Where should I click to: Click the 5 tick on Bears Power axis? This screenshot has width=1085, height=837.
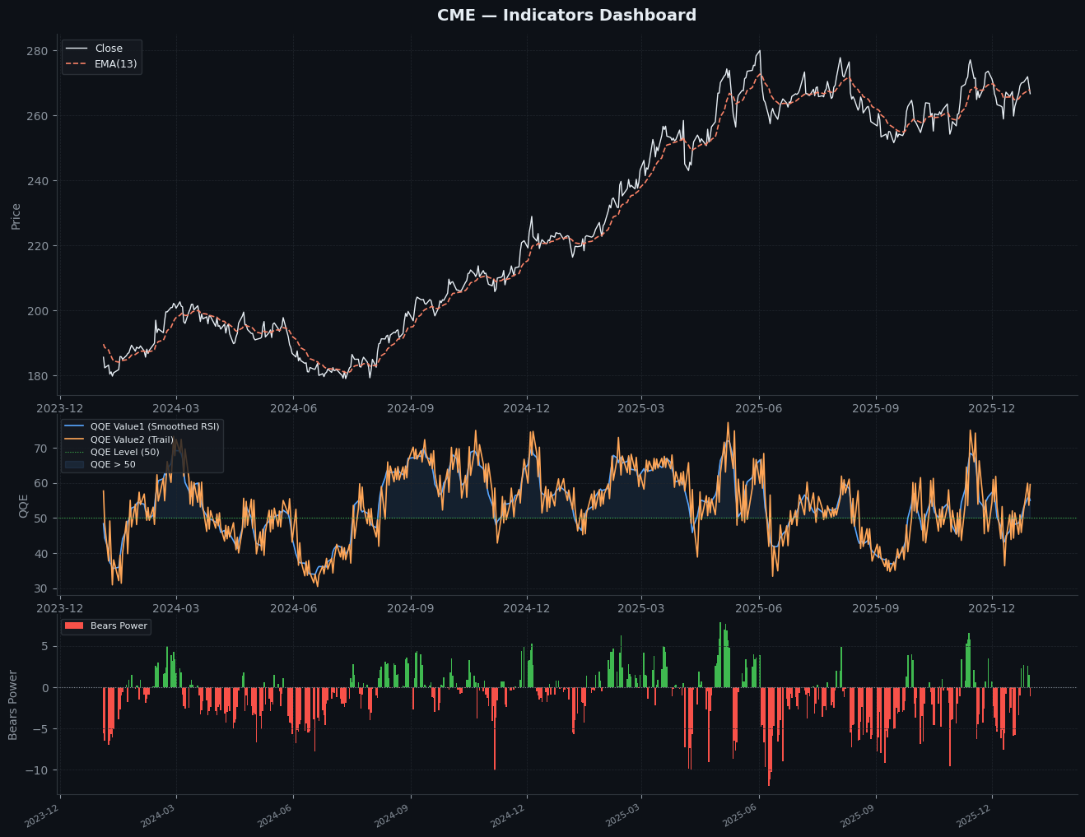(x=45, y=647)
